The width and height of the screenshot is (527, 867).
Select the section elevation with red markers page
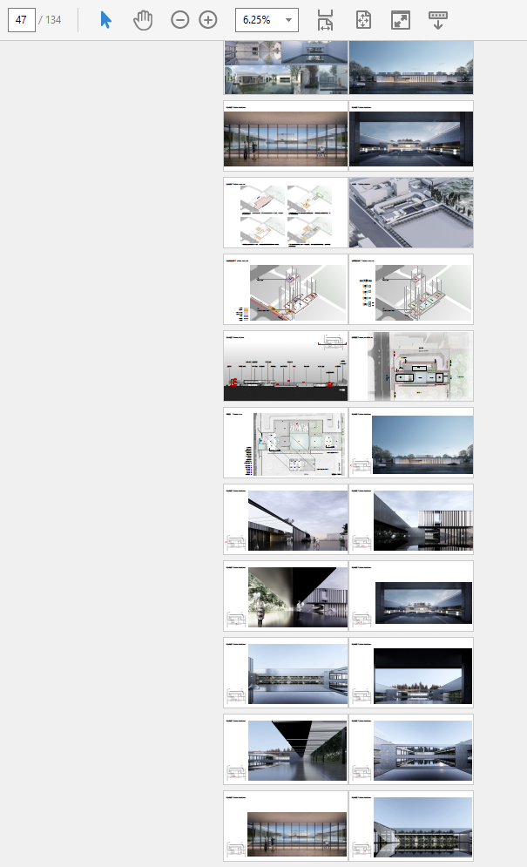[x=286, y=366]
